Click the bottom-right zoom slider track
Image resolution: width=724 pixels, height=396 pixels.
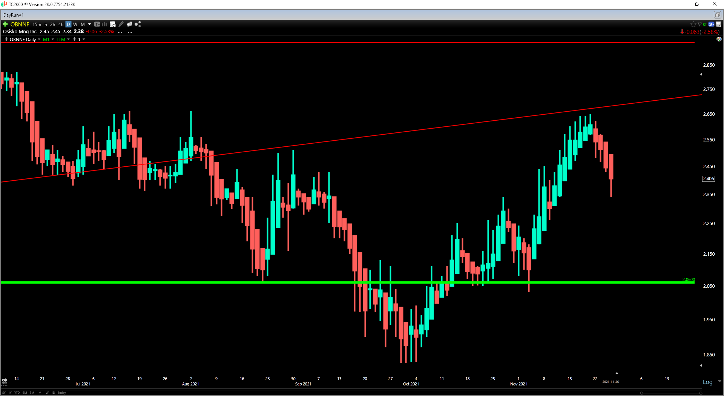coord(671,393)
